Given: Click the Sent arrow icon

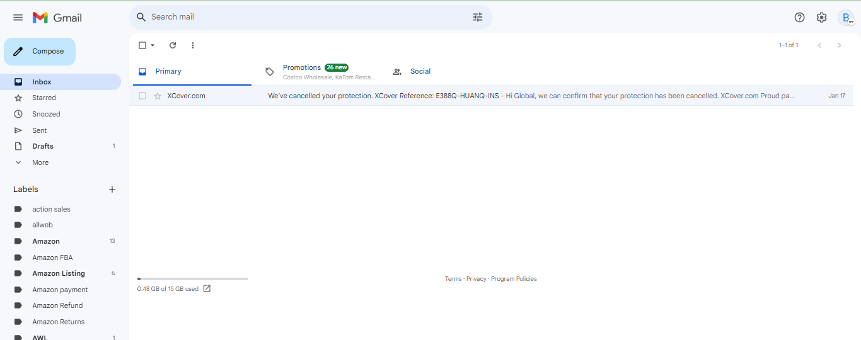Looking at the screenshot, I should click(18, 130).
